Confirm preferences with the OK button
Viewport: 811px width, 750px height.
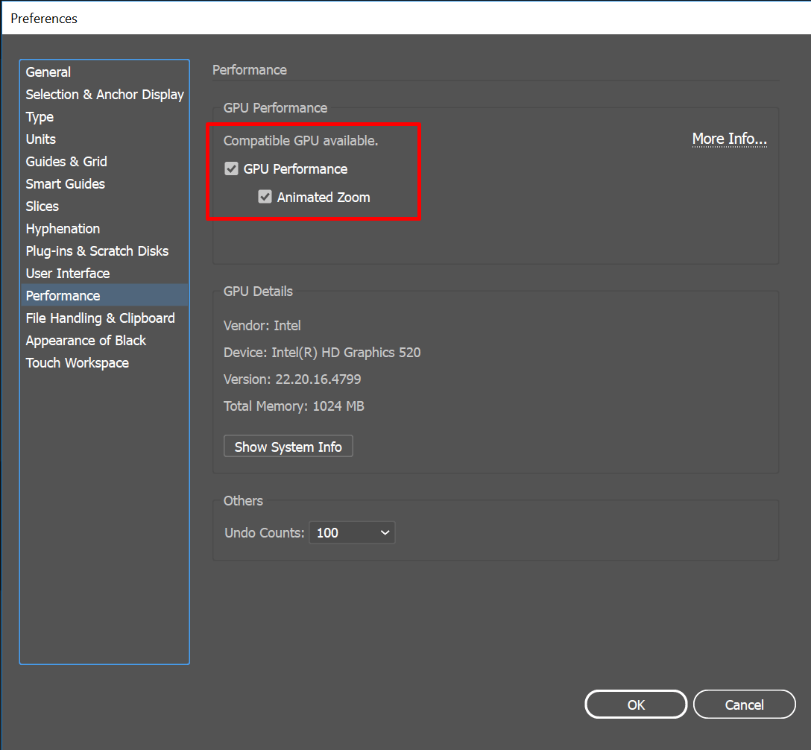[x=635, y=704]
